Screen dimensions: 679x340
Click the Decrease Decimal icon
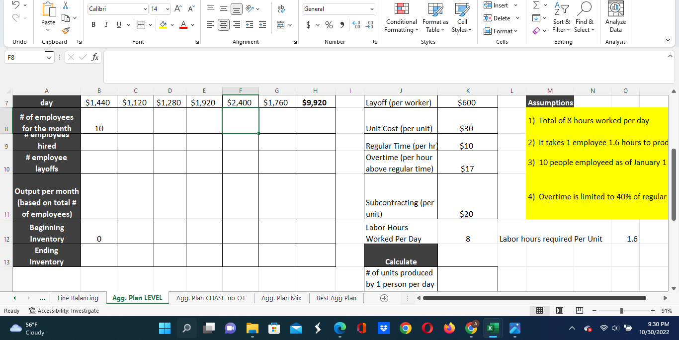pyautogui.click(x=369, y=25)
